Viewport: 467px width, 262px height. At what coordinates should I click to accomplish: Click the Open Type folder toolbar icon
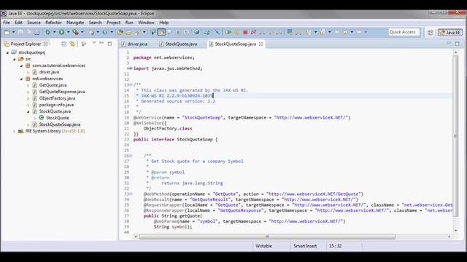pyautogui.click(x=120, y=32)
